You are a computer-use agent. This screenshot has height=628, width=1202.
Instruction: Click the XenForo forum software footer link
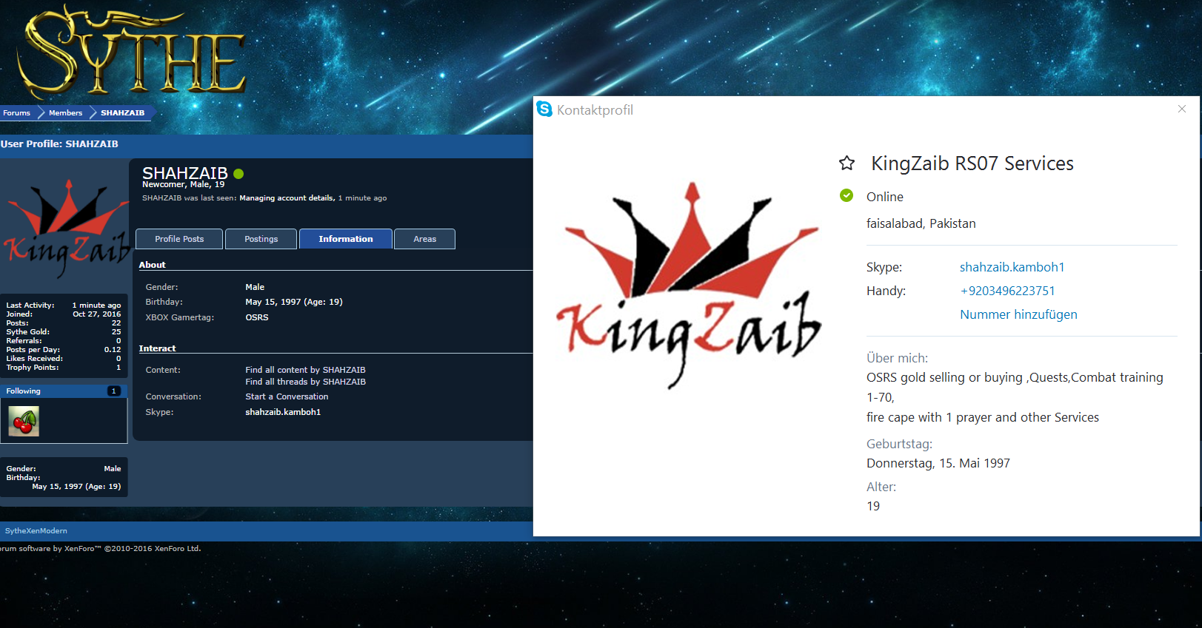(101, 549)
